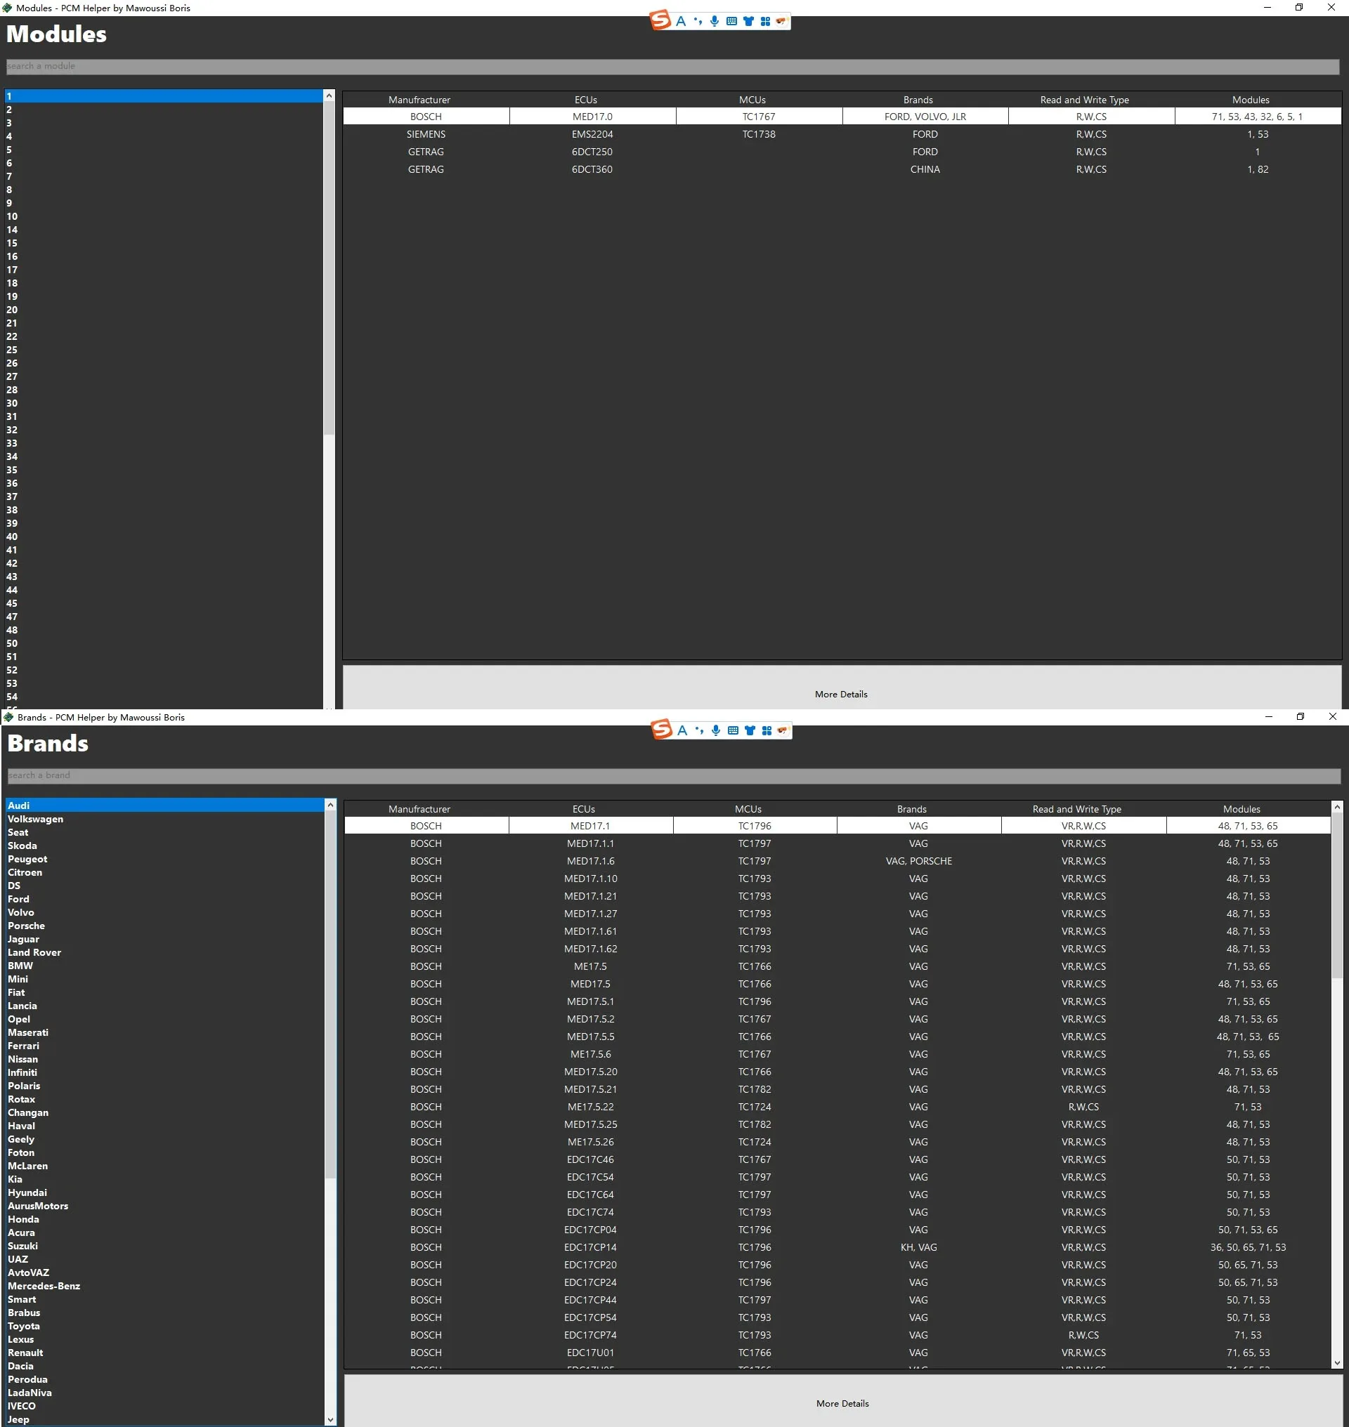Click the search a module input field
Screen dimensions: 1349x1427
pos(672,66)
